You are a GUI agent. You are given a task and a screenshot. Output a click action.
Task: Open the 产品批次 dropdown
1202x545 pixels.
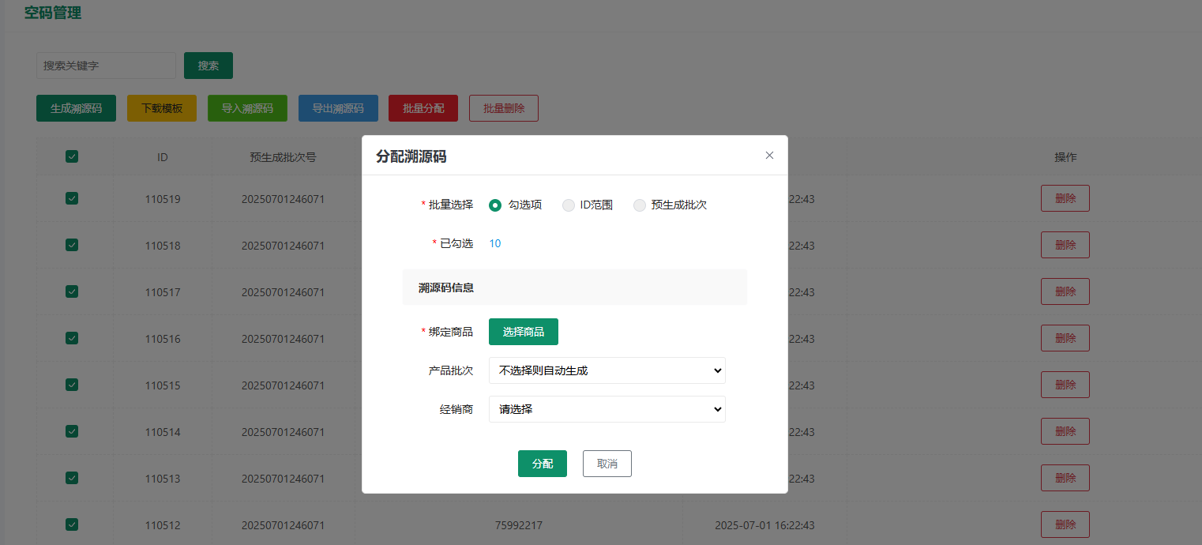pyautogui.click(x=607, y=370)
